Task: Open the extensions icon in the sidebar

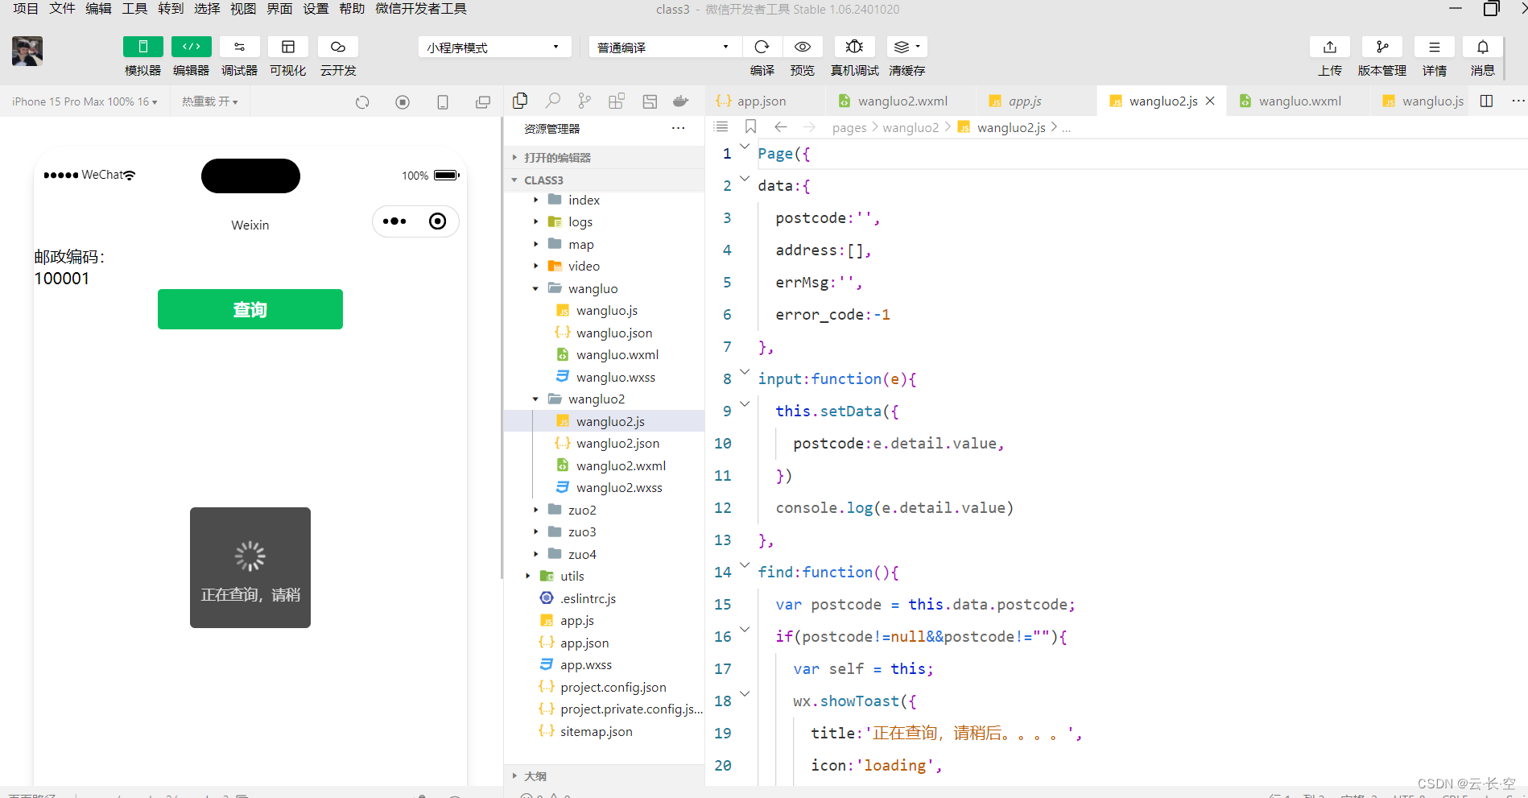Action: click(617, 101)
